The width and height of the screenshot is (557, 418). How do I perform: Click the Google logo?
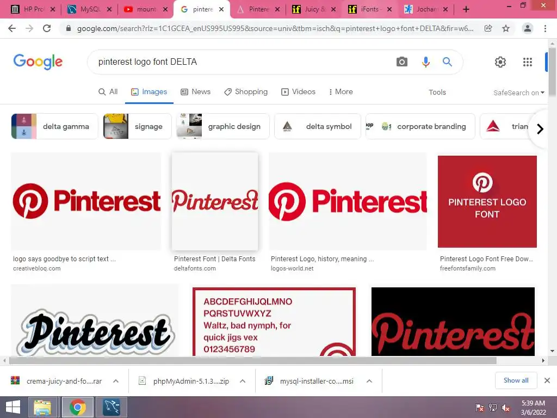coord(38,62)
